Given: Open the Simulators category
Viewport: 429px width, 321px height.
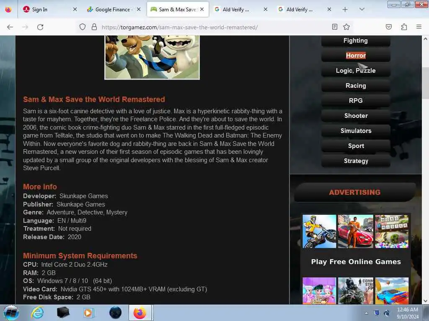Looking at the screenshot, I should 356,131.
